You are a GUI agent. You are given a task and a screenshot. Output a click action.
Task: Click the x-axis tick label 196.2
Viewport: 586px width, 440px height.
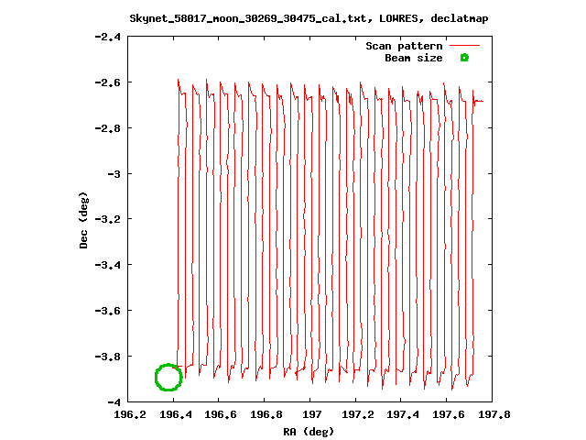click(130, 414)
